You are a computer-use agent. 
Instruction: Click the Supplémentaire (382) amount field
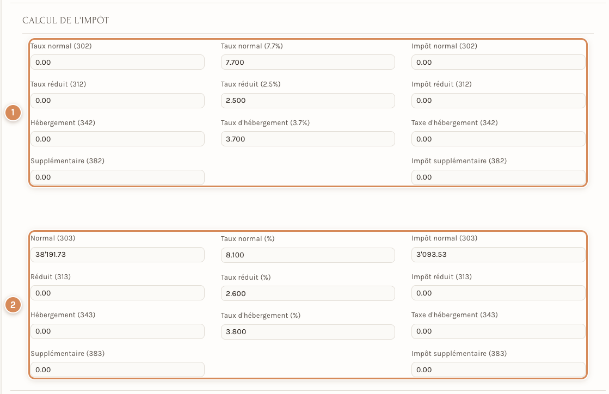[118, 177]
